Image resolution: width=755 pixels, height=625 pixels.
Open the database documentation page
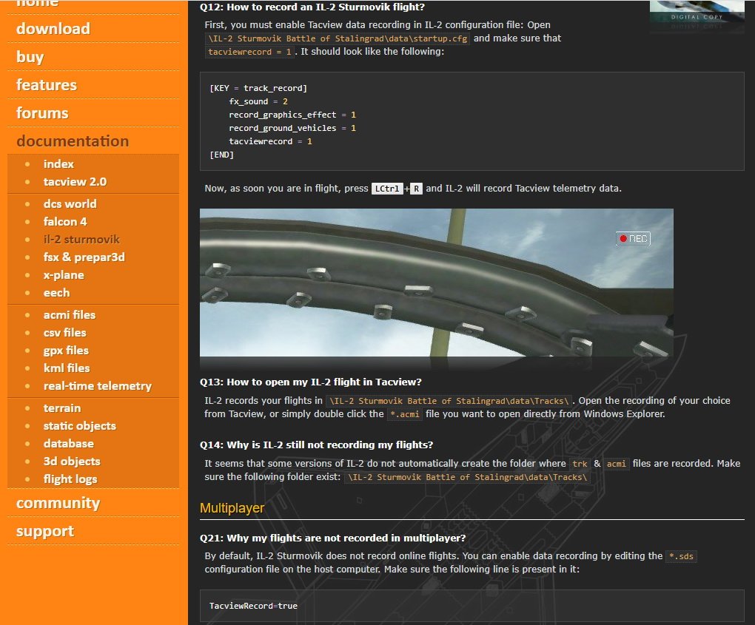pyautogui.click(x=68, y=444)
